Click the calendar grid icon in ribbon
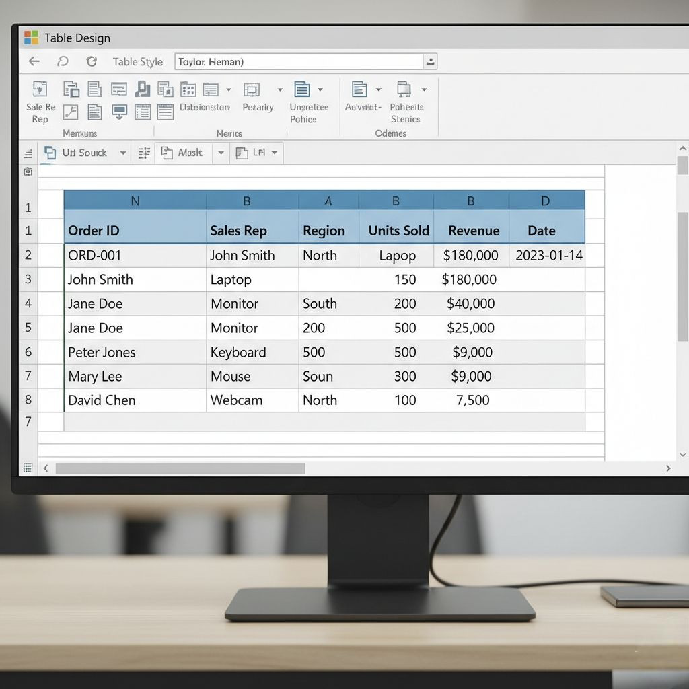The width and height of the screenshot is (689, 689). pos(188,89)
